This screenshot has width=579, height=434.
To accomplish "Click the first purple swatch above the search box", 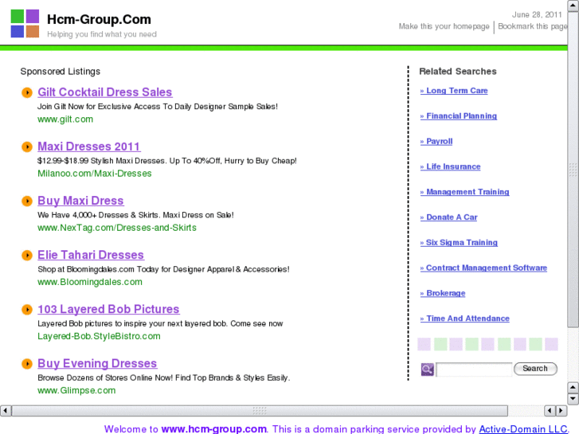I will (424, 344).
